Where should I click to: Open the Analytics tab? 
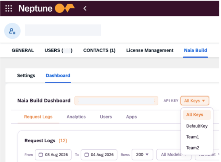coord(76,117)
